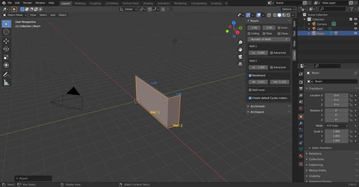Screen dimensions: 359x187
Task: Expand the Archimesh panel
Action: pos(257,106)
